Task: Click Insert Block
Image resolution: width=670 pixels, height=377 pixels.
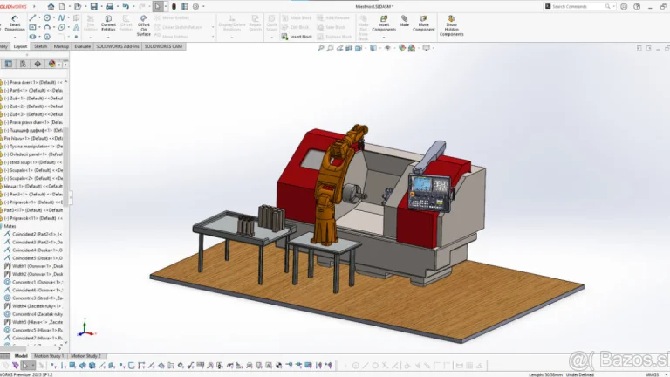Action: (297, 37)
